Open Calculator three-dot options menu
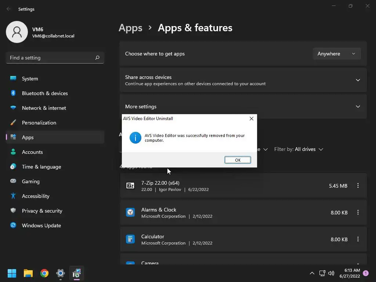376x282 pixels. [358, 239]
